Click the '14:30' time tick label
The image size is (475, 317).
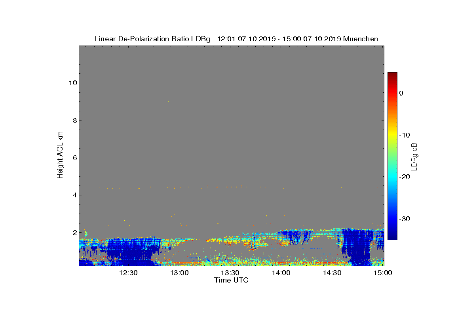[332, 273]
